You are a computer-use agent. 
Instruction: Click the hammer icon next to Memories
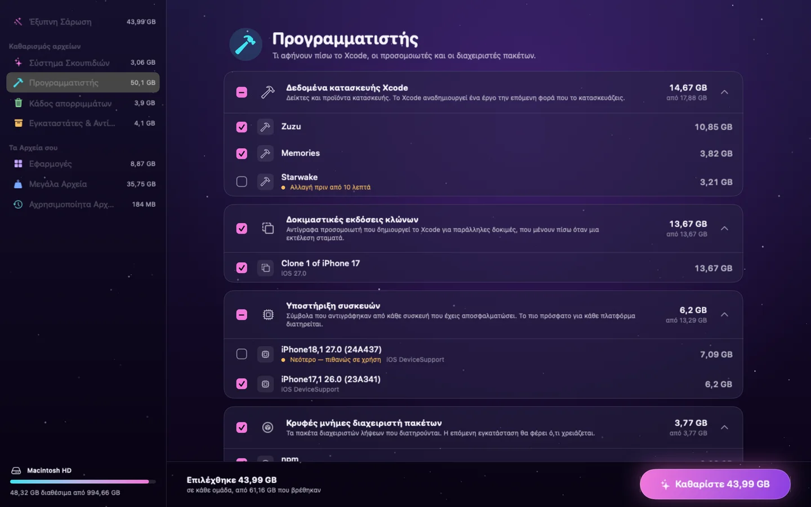265,154
